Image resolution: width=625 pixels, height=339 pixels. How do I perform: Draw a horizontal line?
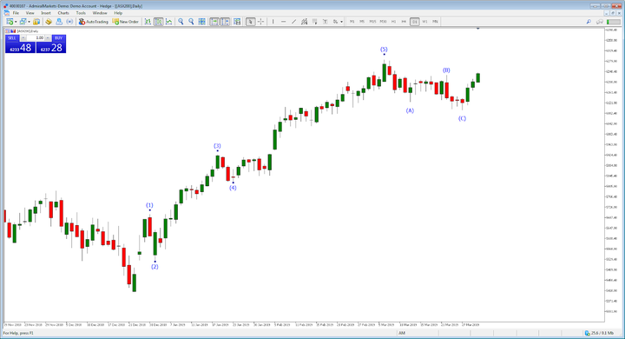click(x=283, y=22)
